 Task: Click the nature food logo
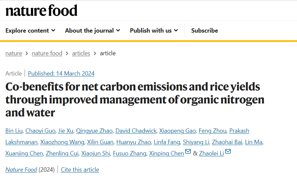click(41, 11)
